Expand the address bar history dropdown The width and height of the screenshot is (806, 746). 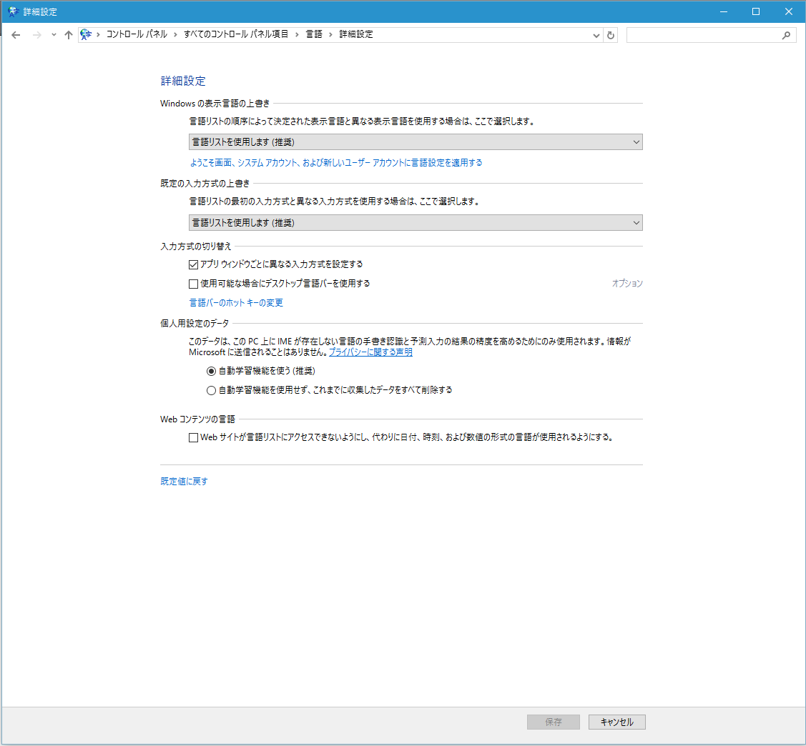596,35
